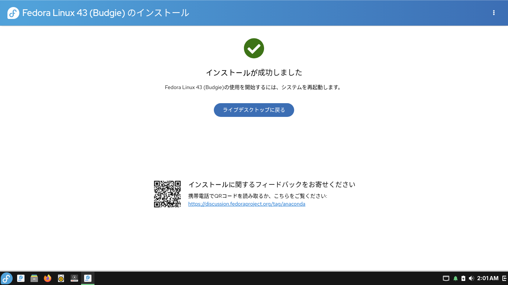Click the title Fedora Linux 43 (Budgie) のインストール
Viewport: 508px width, 285px height.
pyautogui.click(x=106, y=13)
